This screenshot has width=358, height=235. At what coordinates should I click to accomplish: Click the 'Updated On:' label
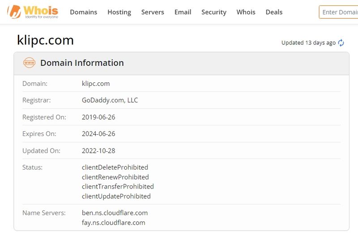pyautogui.click(x=41, y=151)
